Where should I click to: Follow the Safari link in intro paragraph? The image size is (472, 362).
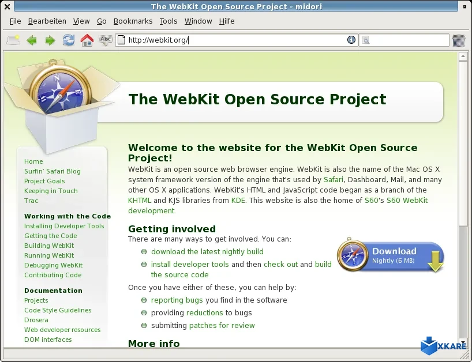pyautogui.click(x=334, y=179)
